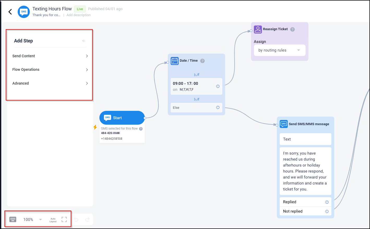The height and width of the screenshot is (229, 370).
Task: Click the Date / Time node input port
Action: 168,62
